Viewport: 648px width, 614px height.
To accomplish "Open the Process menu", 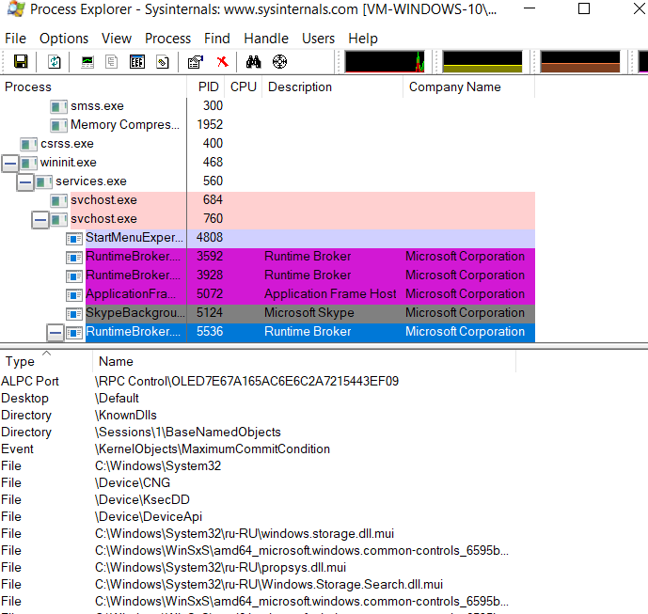I will click(167, 39).
